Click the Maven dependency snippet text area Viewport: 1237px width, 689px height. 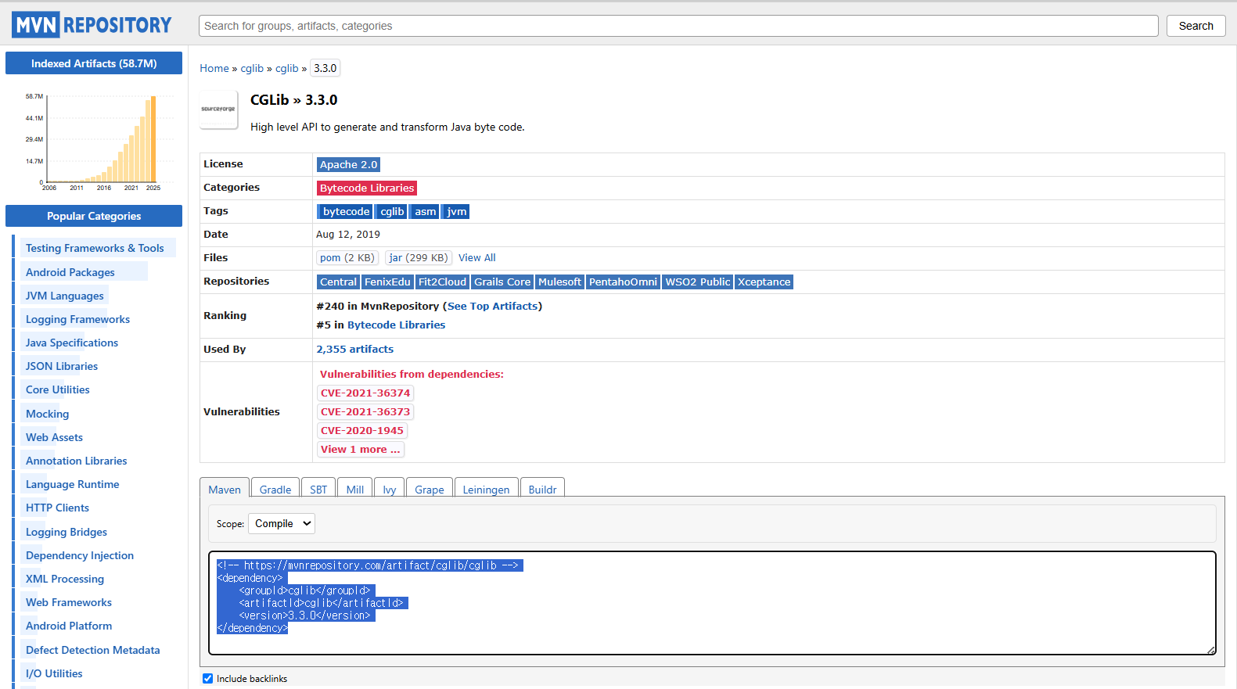coord(712,603)
